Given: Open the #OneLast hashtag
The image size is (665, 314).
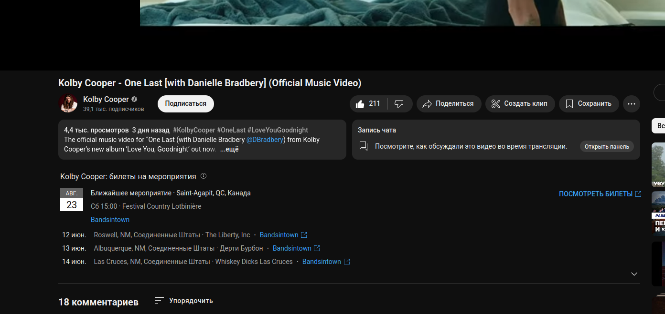Looking at the screenshot, I should point(231,130).
